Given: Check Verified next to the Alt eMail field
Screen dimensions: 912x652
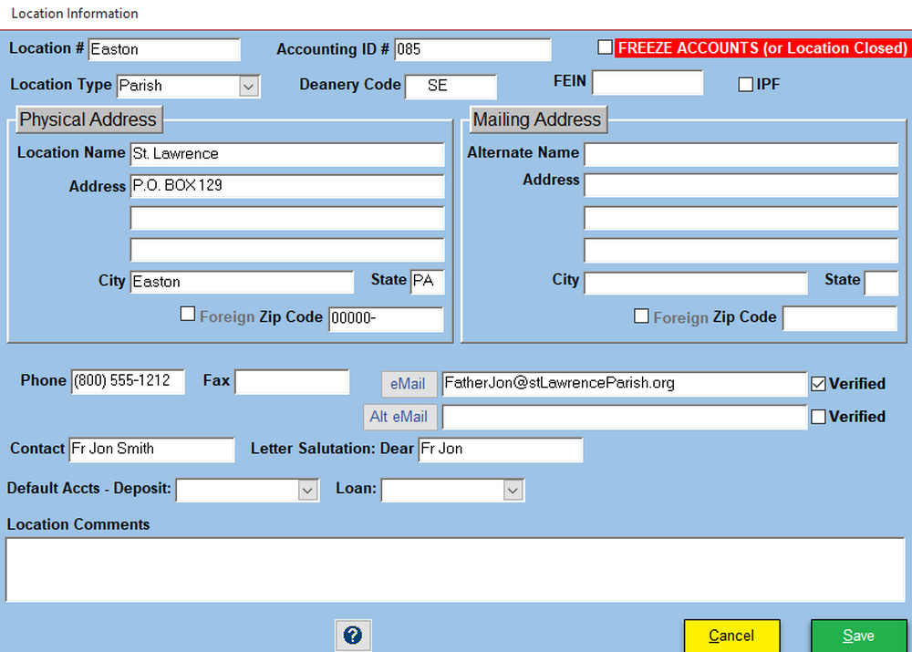Looking at the screenshot, I should point(818,416).
